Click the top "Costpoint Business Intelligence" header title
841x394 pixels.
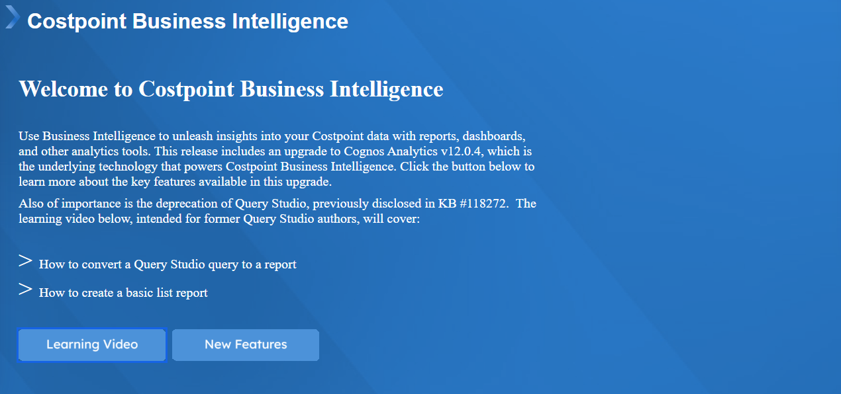click(187, 21)
